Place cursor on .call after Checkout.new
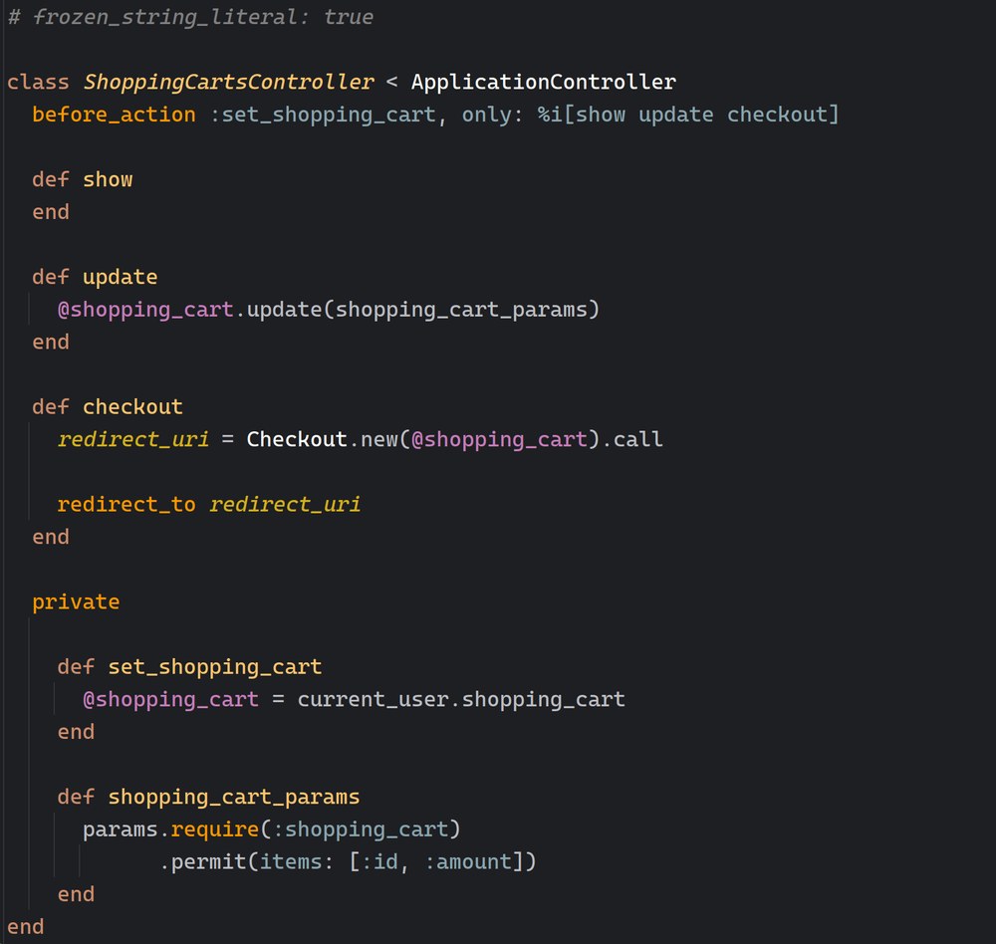Viewport: 996px width, 944px height. pos(637,439)
